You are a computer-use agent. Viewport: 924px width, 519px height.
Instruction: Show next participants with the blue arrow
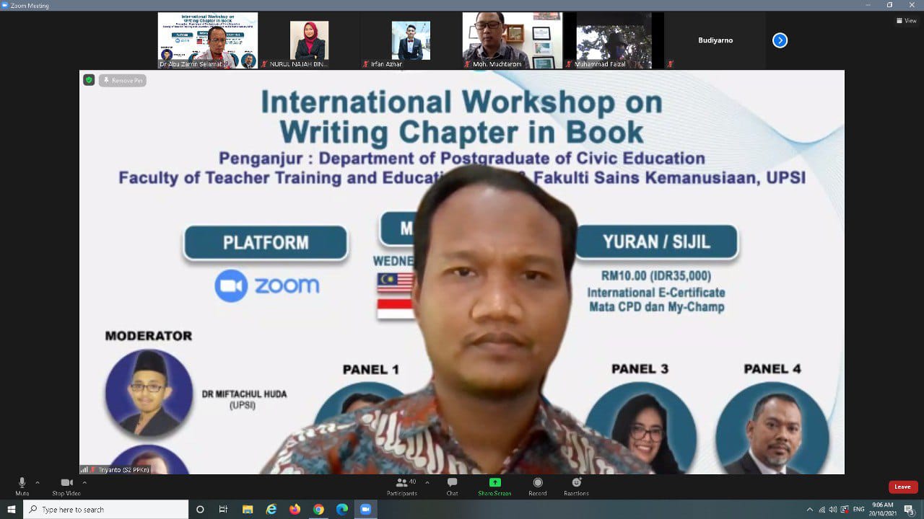(780, 40)
